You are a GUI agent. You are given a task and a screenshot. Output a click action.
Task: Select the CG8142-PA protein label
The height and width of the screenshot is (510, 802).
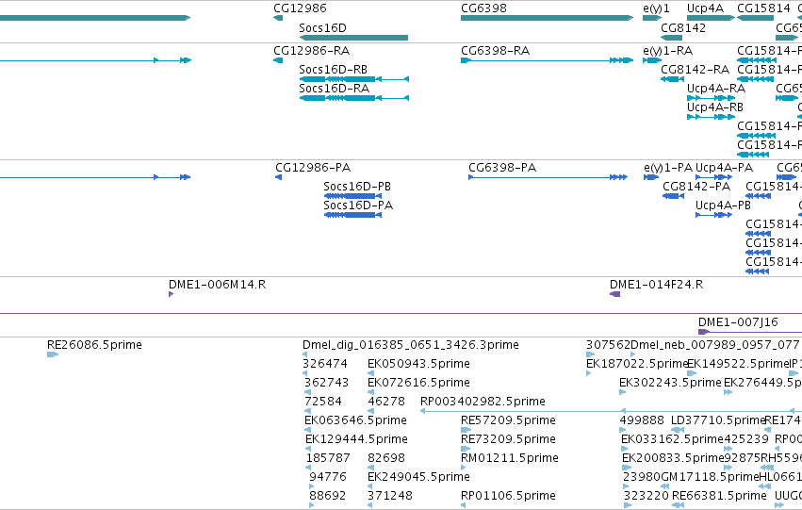point(696,187)
